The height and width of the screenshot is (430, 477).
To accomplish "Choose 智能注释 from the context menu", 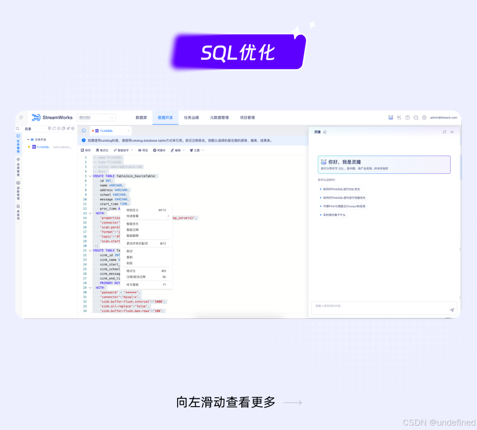I will tap(146, 230).
